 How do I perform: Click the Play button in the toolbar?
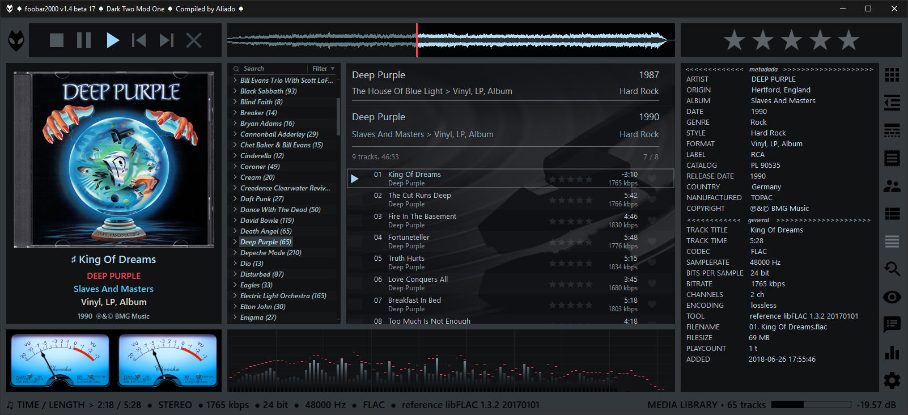[113, 40]
